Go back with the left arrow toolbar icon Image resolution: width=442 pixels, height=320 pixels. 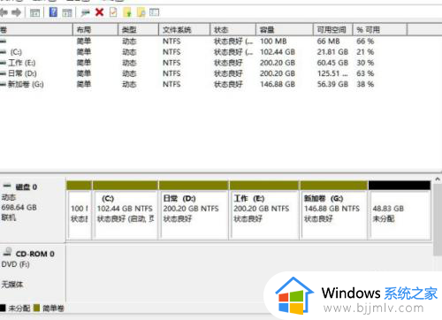pos(4,12)
